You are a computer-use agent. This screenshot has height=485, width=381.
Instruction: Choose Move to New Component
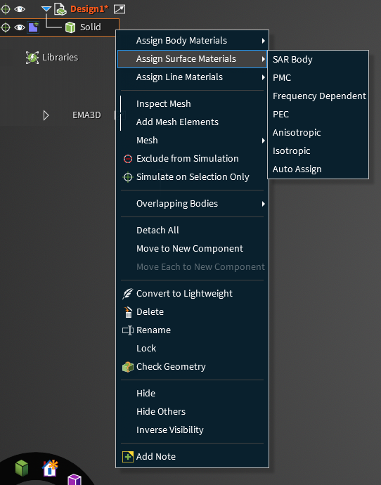(192, 248)
